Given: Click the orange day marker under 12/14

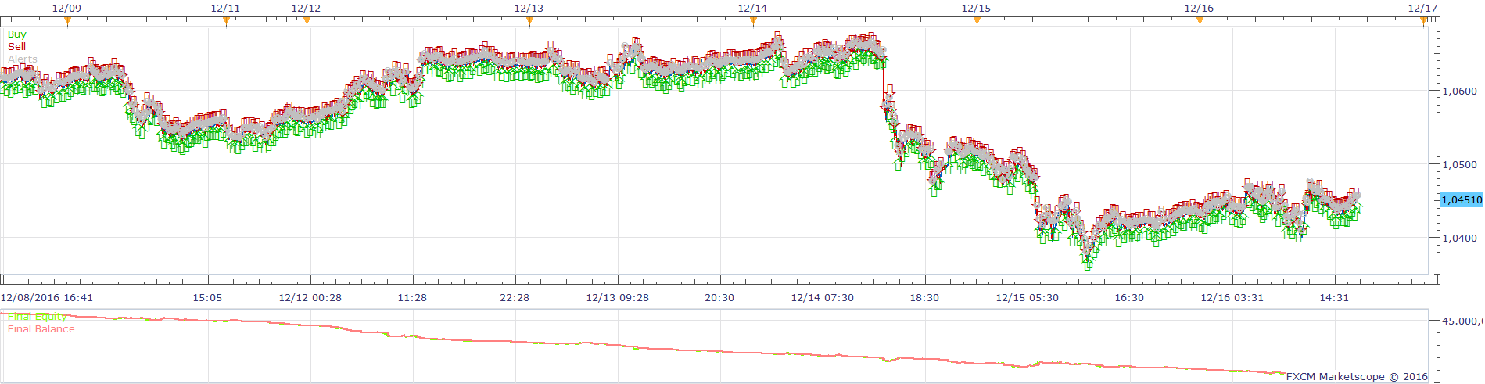Looking at the screenshot, I should coord(753,22).
